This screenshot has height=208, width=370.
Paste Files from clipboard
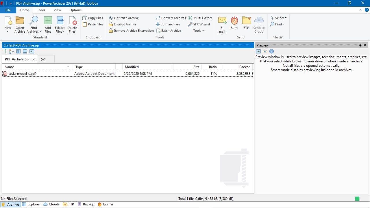[x=93, y=24]
